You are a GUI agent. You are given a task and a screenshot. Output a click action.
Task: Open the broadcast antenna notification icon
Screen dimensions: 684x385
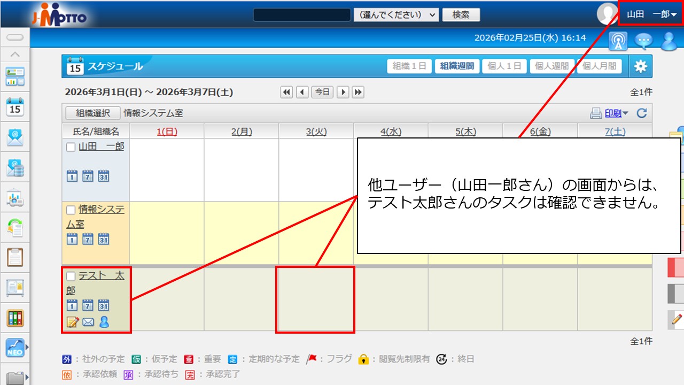pyautogui.click(x=618, y=41)
